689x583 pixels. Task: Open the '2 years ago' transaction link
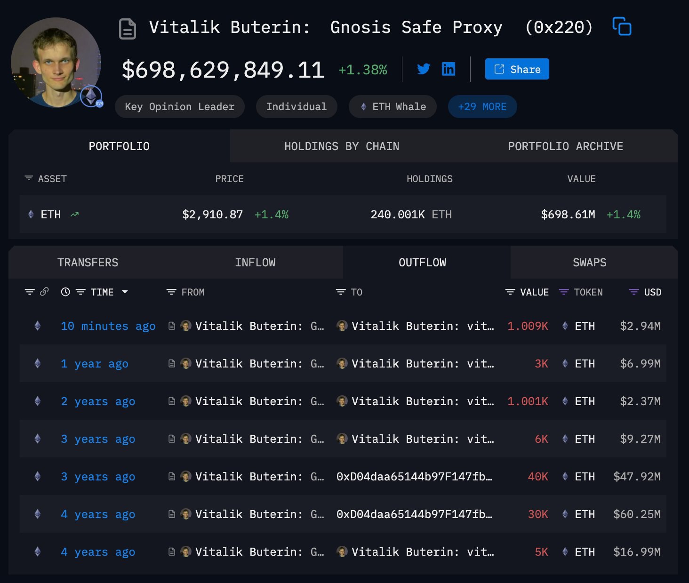click(x=98, y=401)
